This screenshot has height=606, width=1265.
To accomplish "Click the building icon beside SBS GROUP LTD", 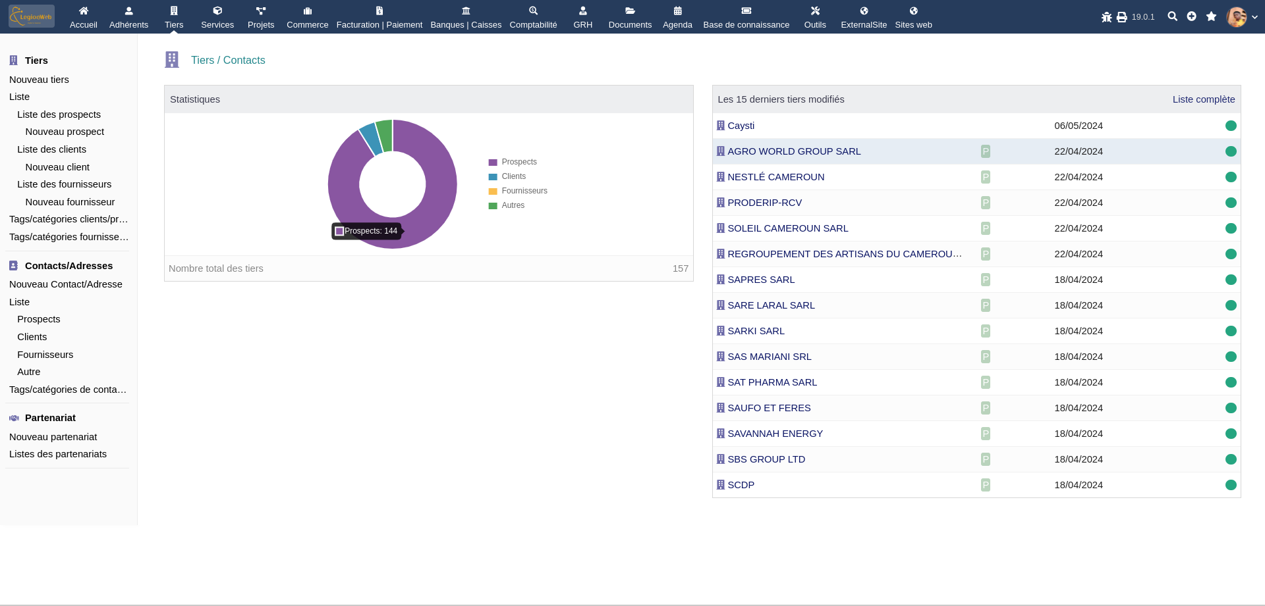I will 721,459.
